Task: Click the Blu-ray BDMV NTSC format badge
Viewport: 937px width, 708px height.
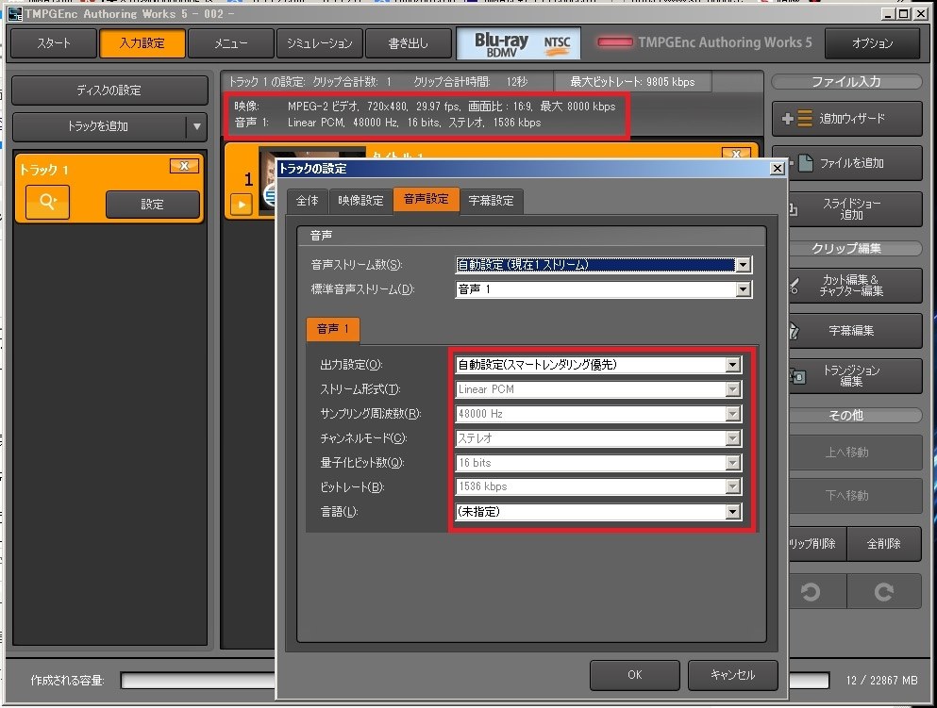Action: click(x=518, y=43)
